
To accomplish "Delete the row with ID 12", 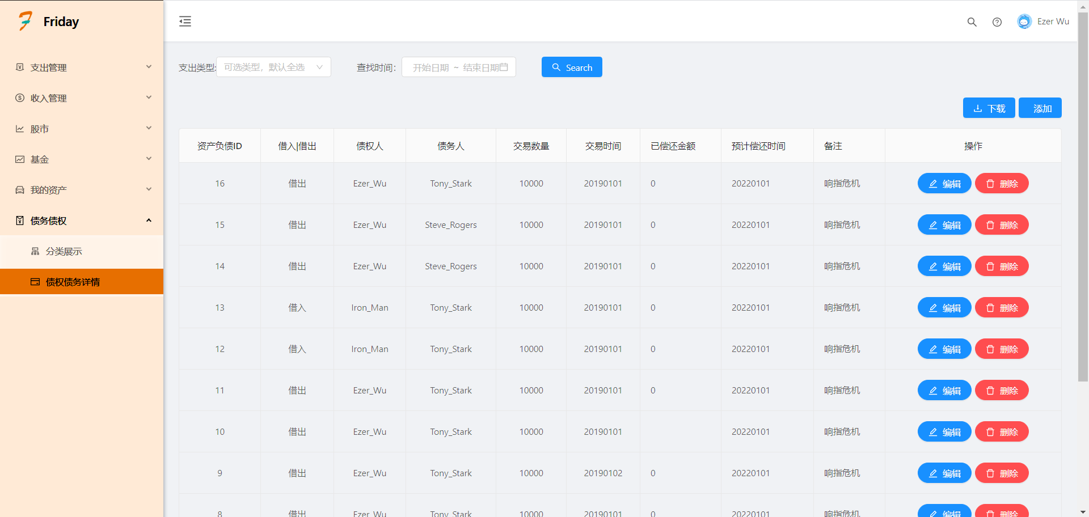I will [x=1002, y=349].
